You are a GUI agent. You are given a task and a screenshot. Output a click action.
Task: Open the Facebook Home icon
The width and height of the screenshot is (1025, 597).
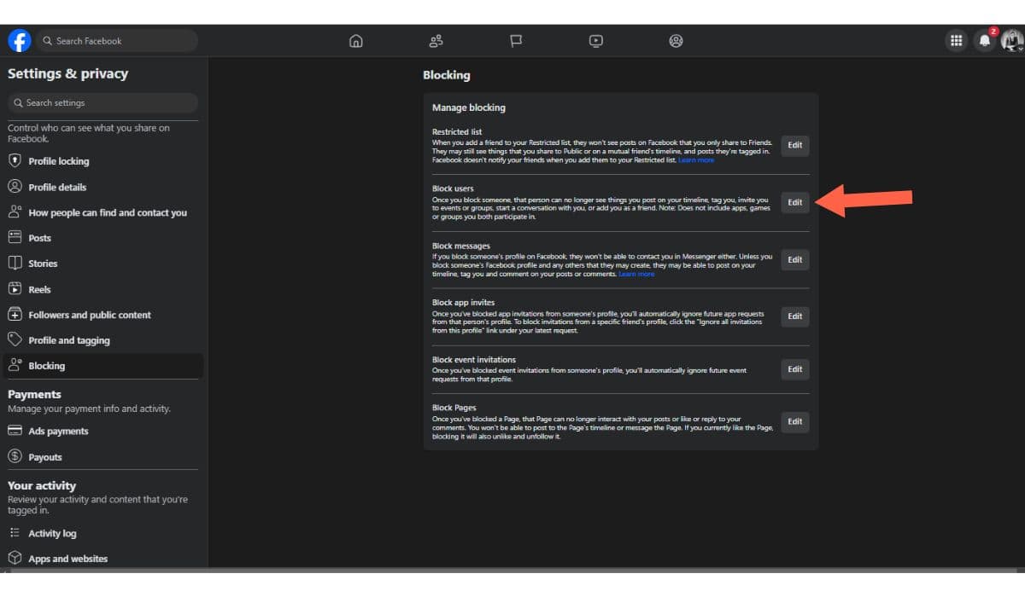(356, 41)
